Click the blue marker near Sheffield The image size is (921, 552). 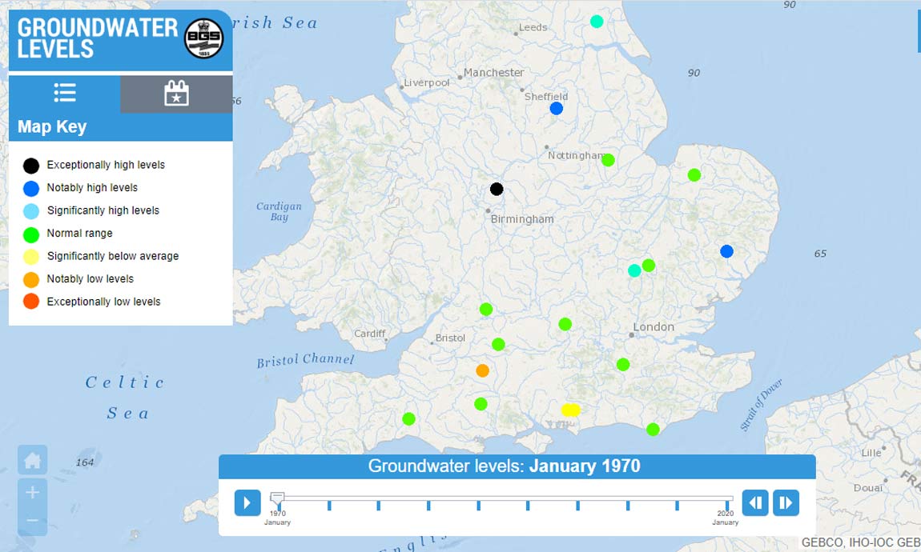[557, 109]
